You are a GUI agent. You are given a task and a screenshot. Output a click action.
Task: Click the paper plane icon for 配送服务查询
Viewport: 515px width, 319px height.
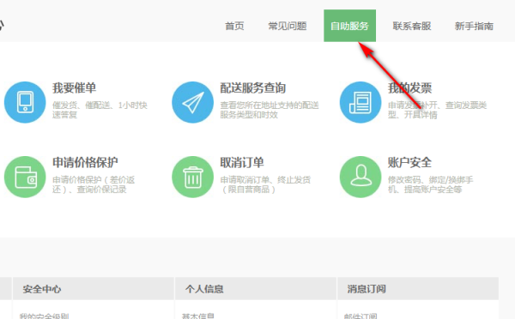193,102
